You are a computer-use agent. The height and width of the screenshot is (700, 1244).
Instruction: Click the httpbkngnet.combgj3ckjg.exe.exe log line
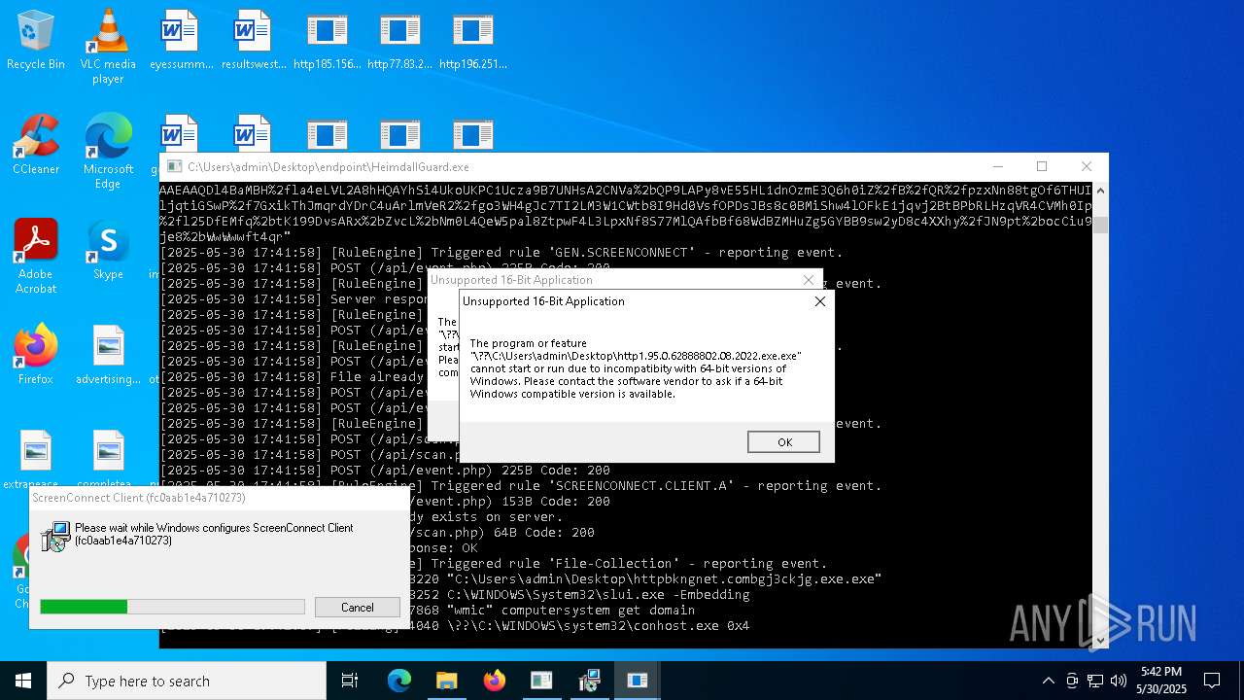pos(645,578)
